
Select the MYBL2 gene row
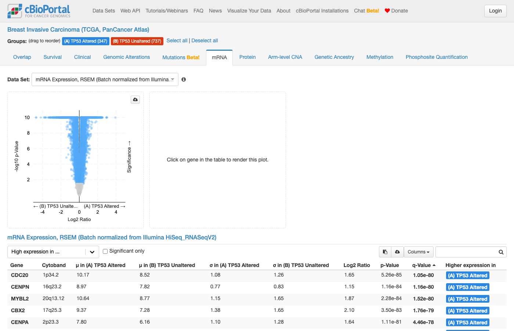(x=257, y=299)
